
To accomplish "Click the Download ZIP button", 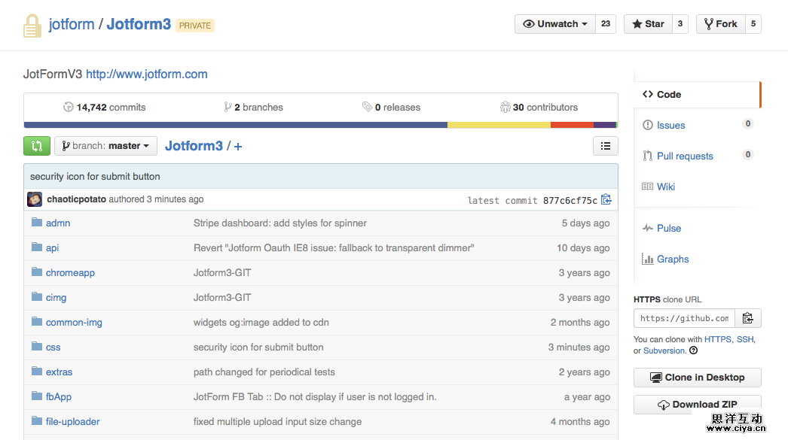I will (697, 404).
